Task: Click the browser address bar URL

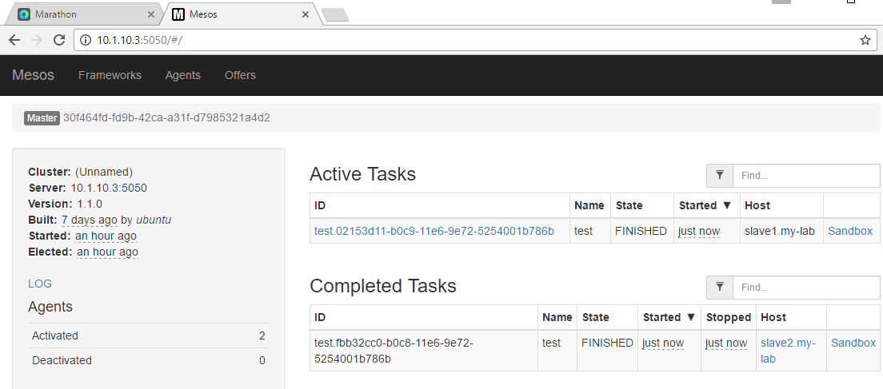Action: 139,40
